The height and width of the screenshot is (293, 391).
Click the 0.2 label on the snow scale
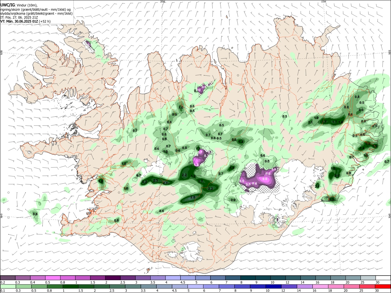point(2,282)
